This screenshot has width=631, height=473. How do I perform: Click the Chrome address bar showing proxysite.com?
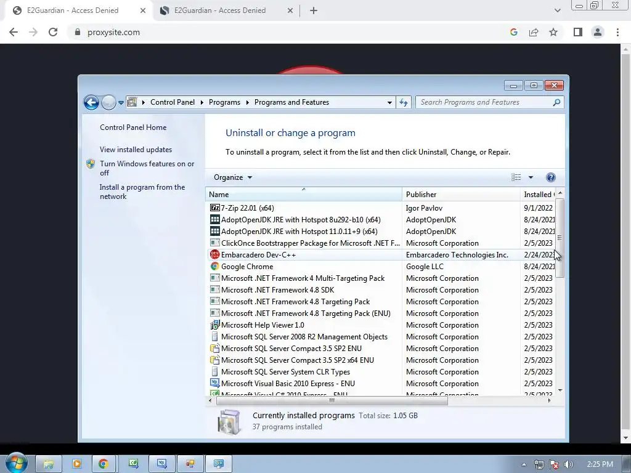coord(290,32)
